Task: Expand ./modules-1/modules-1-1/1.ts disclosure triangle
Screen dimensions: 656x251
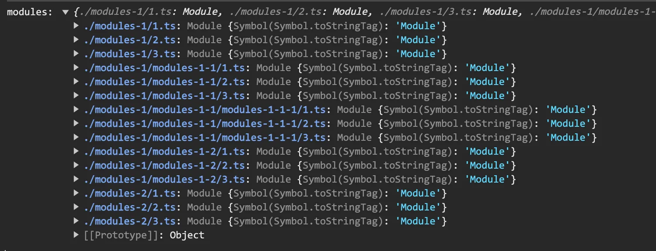Action: coord(77,68)
